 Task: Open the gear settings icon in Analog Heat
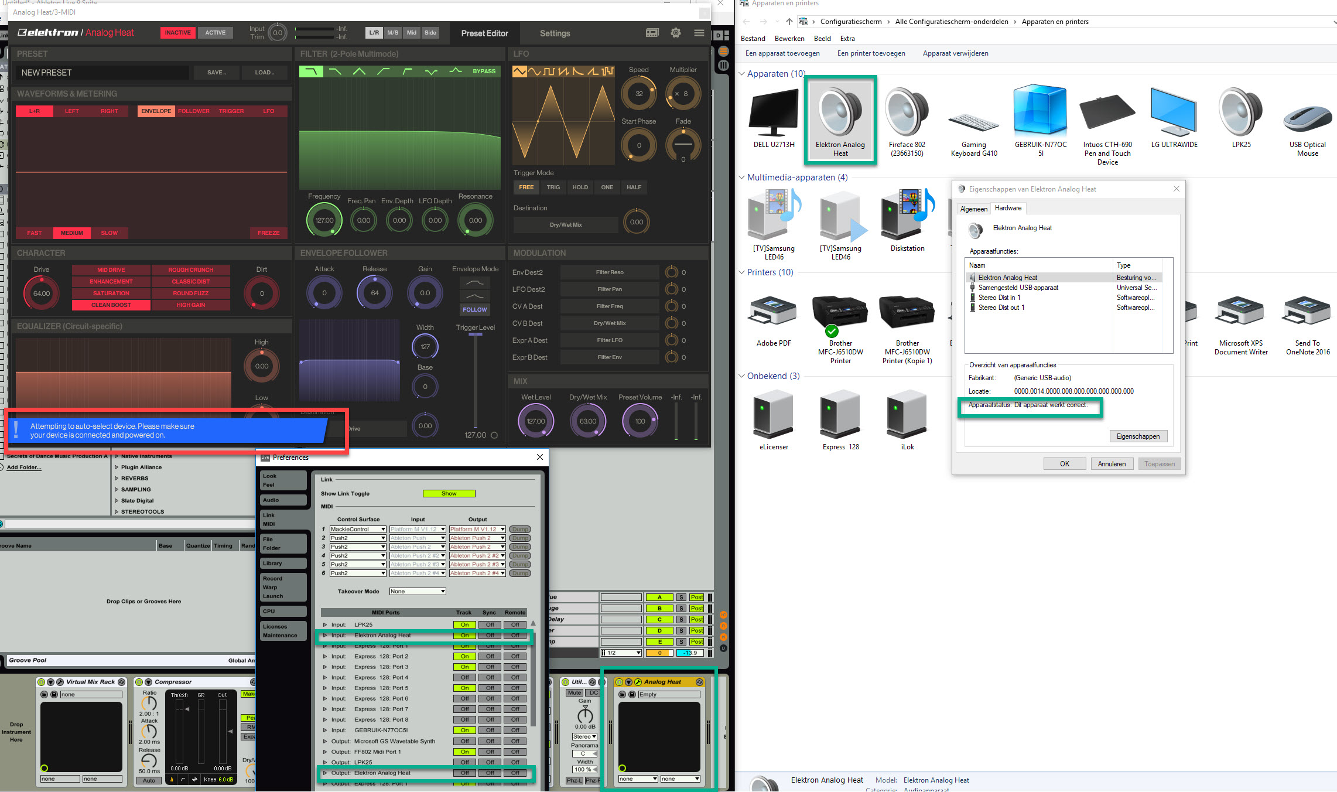coord(676,33)
